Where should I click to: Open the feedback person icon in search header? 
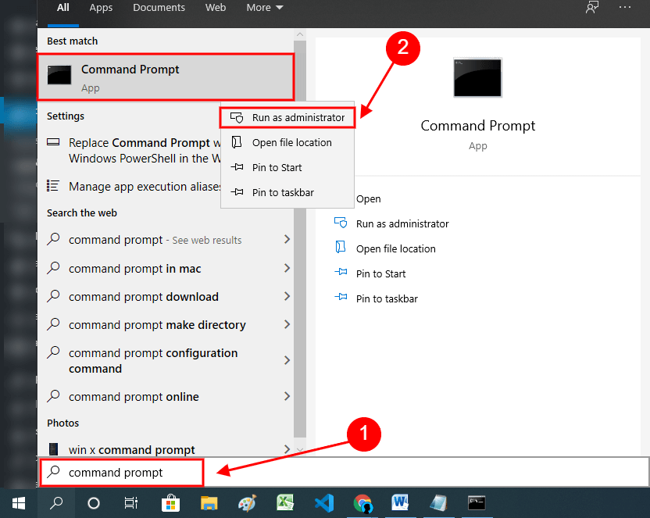592,7
